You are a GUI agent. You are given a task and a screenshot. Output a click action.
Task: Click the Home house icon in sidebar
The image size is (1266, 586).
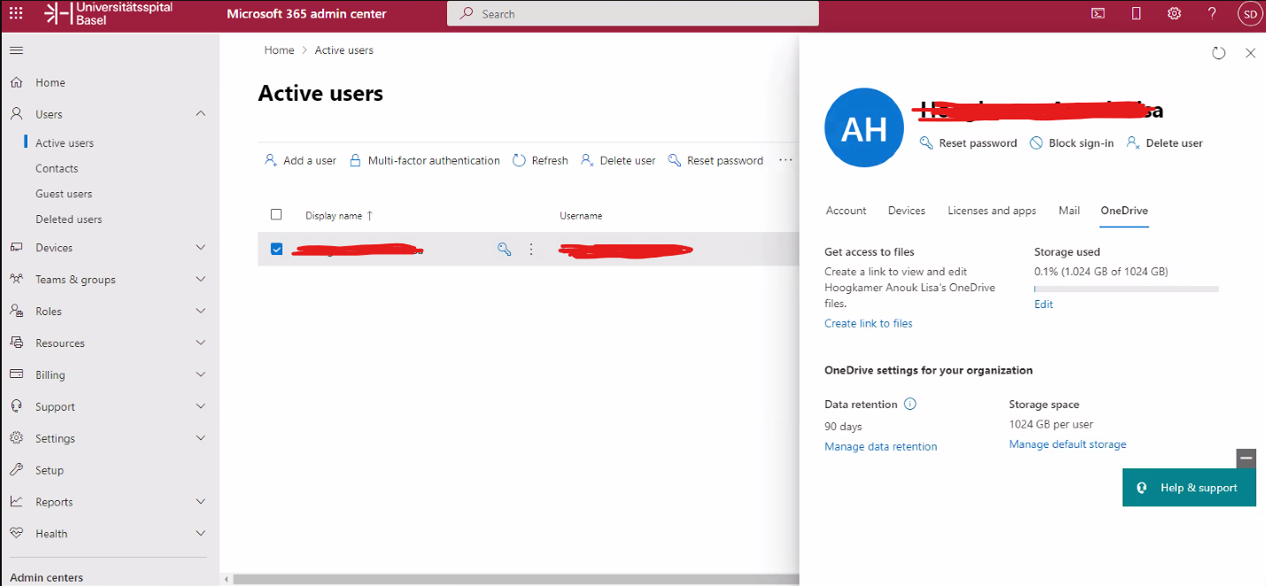[x=16, y=82]
